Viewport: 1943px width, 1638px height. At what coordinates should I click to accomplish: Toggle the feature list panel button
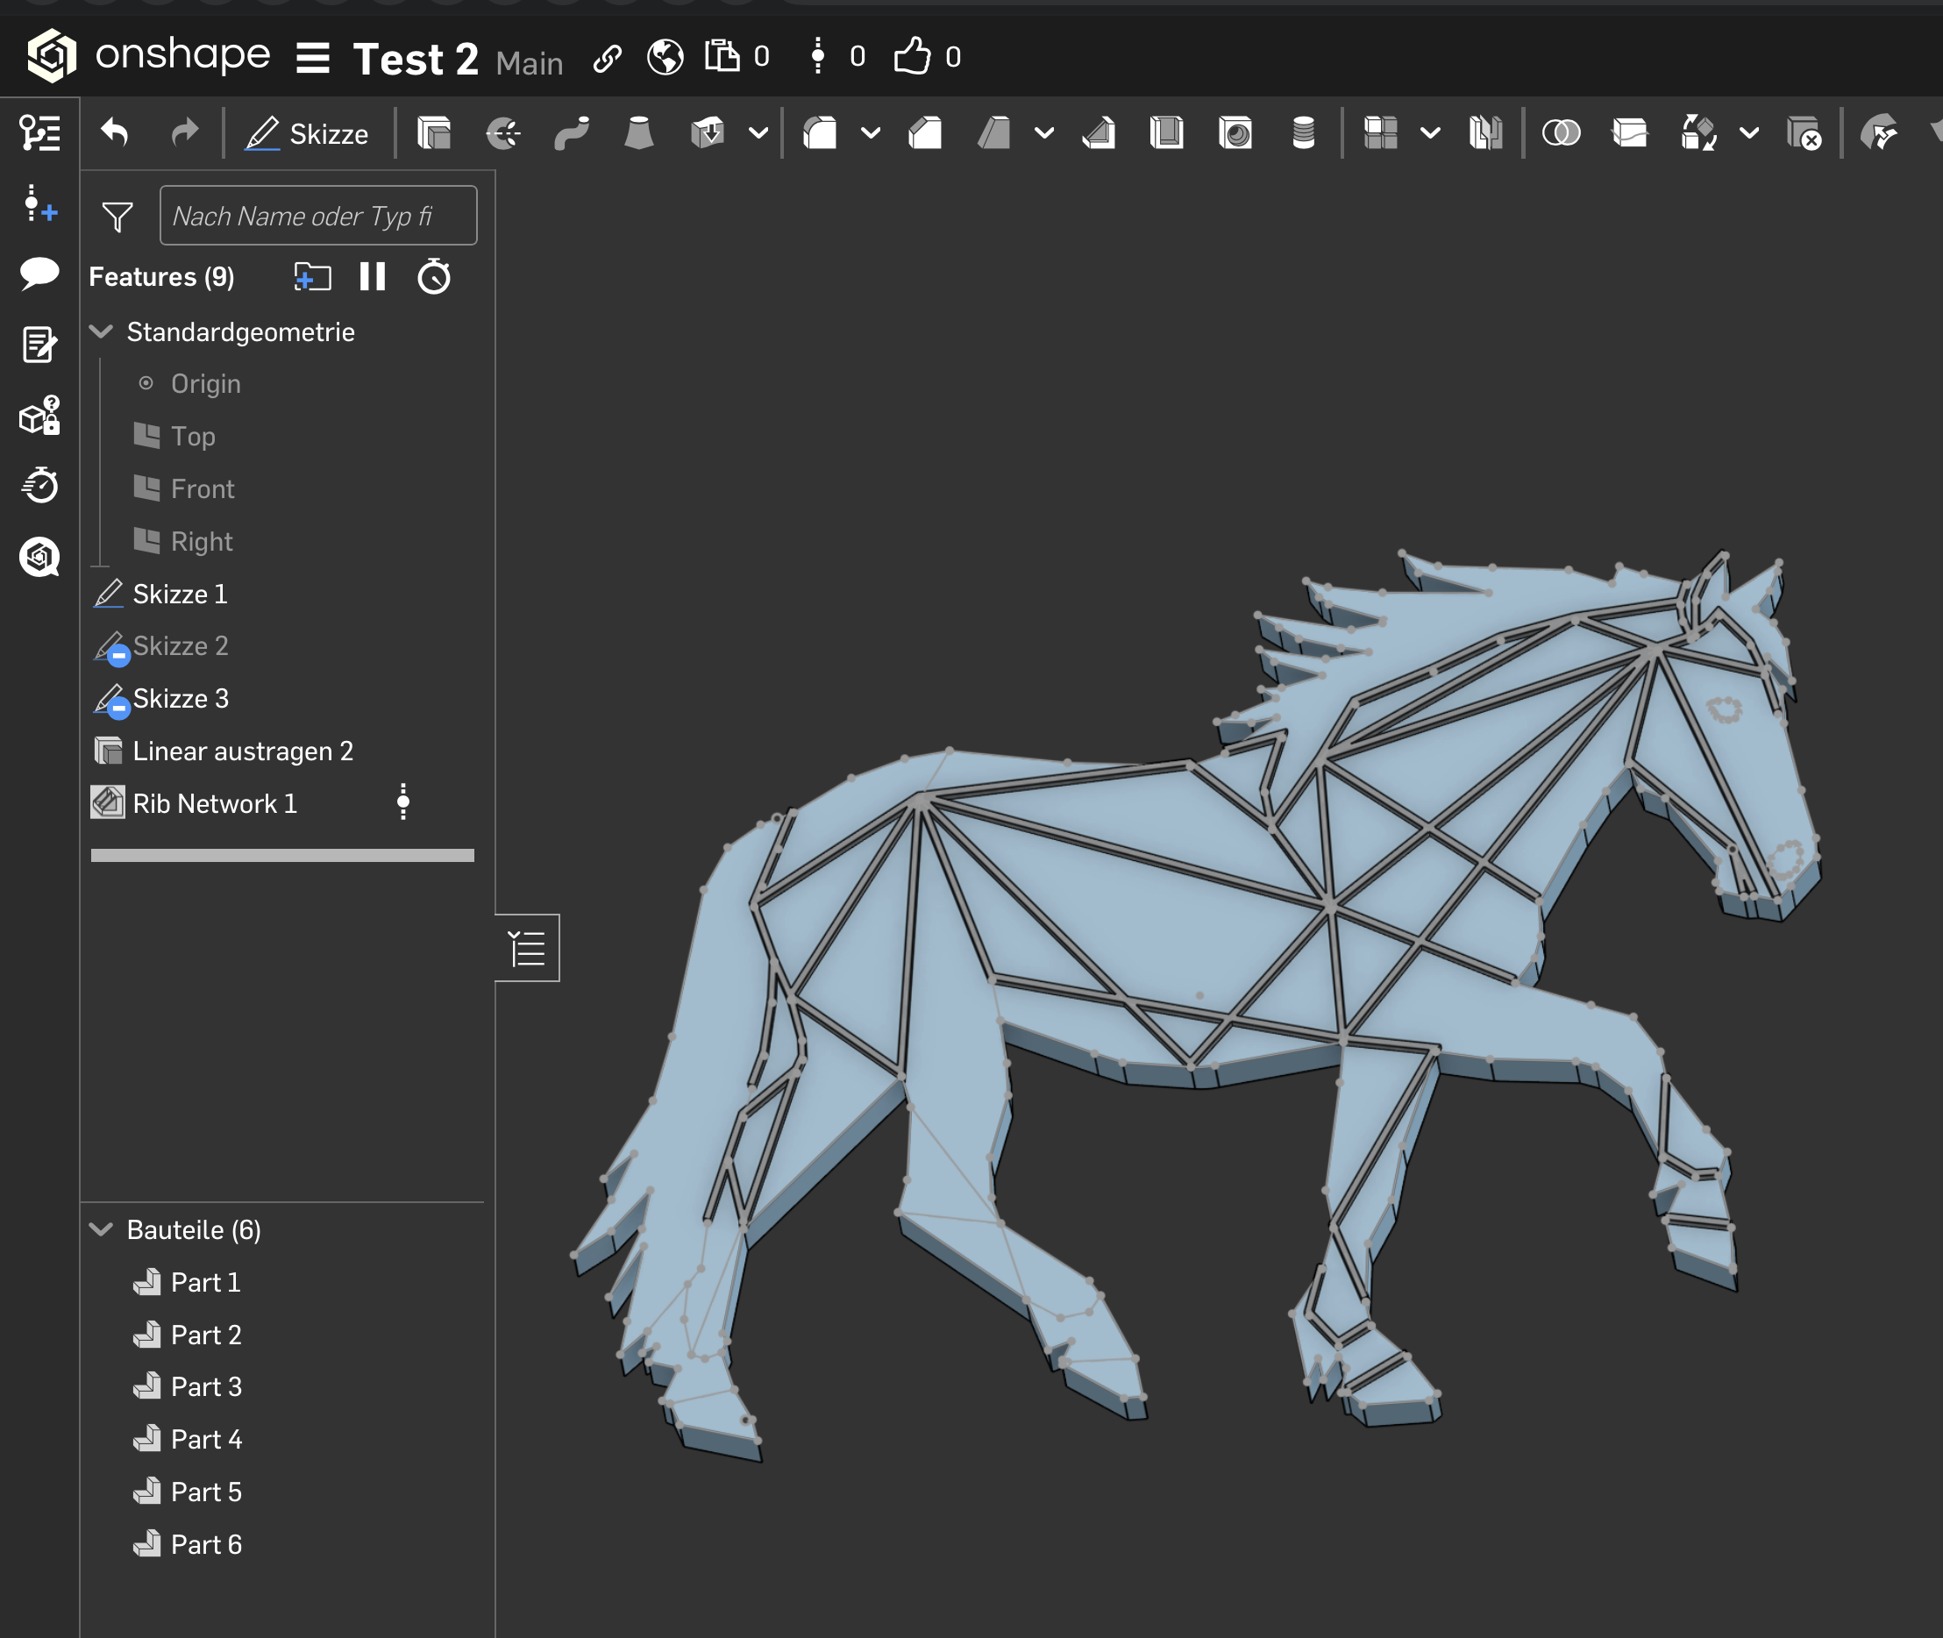point(527,948)
